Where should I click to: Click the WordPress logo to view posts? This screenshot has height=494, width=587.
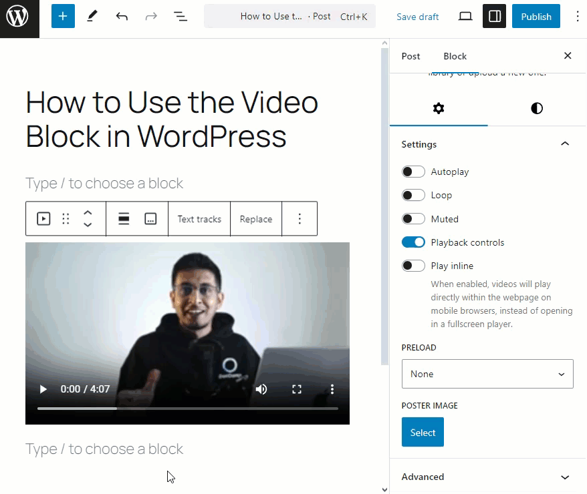click(17, 17)
